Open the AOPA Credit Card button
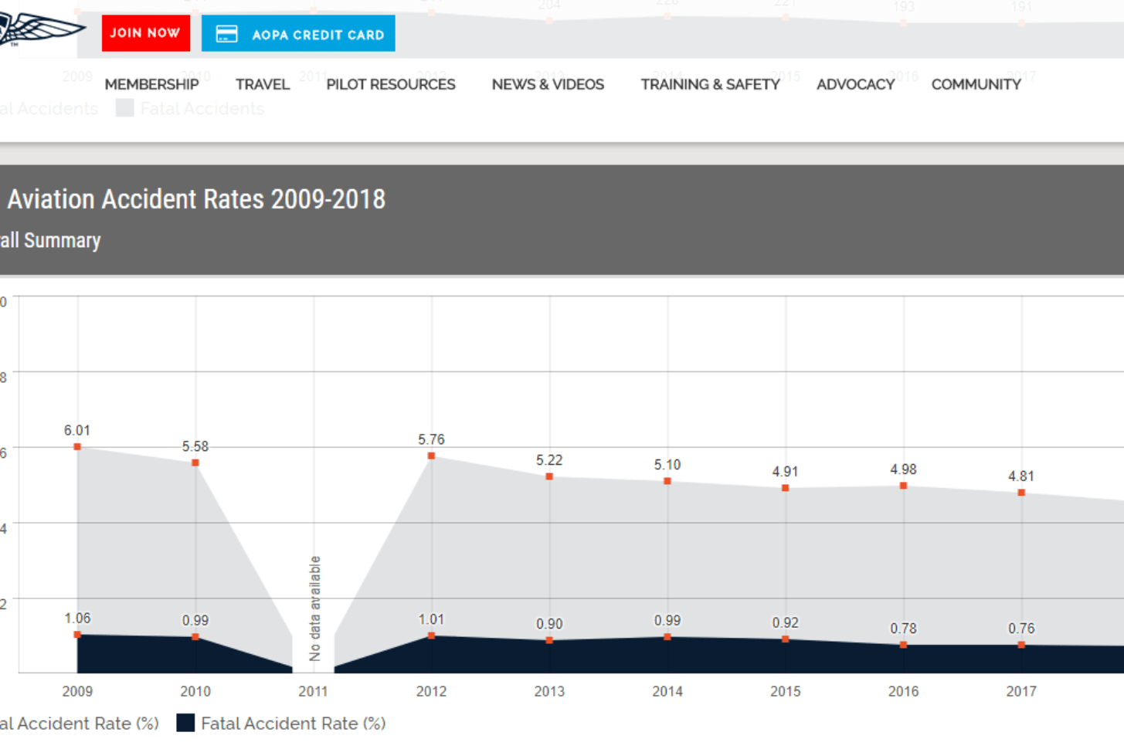This screenshot has width=1124, height=749. pyautogui.click(x=298, y=33)
